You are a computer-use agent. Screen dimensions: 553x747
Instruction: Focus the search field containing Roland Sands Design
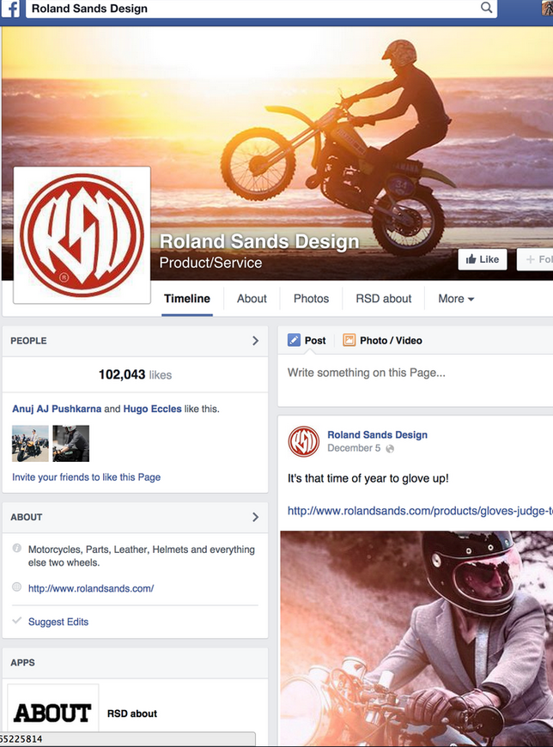point(261,9)
